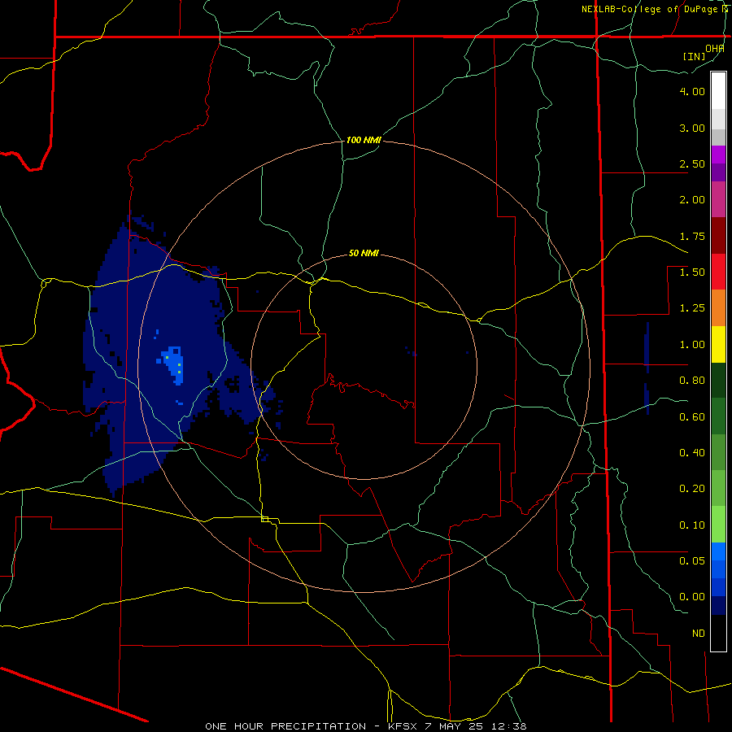Click the 0.40 green legend swatch
The width and height of the screenshot is (732, 732).
tap(718, 452)
